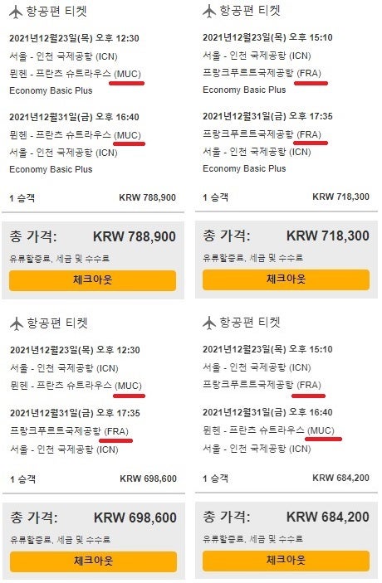Click the airplane icon of the KRW 788,900 ticket

pyautogui.click(x=16, y=12)
